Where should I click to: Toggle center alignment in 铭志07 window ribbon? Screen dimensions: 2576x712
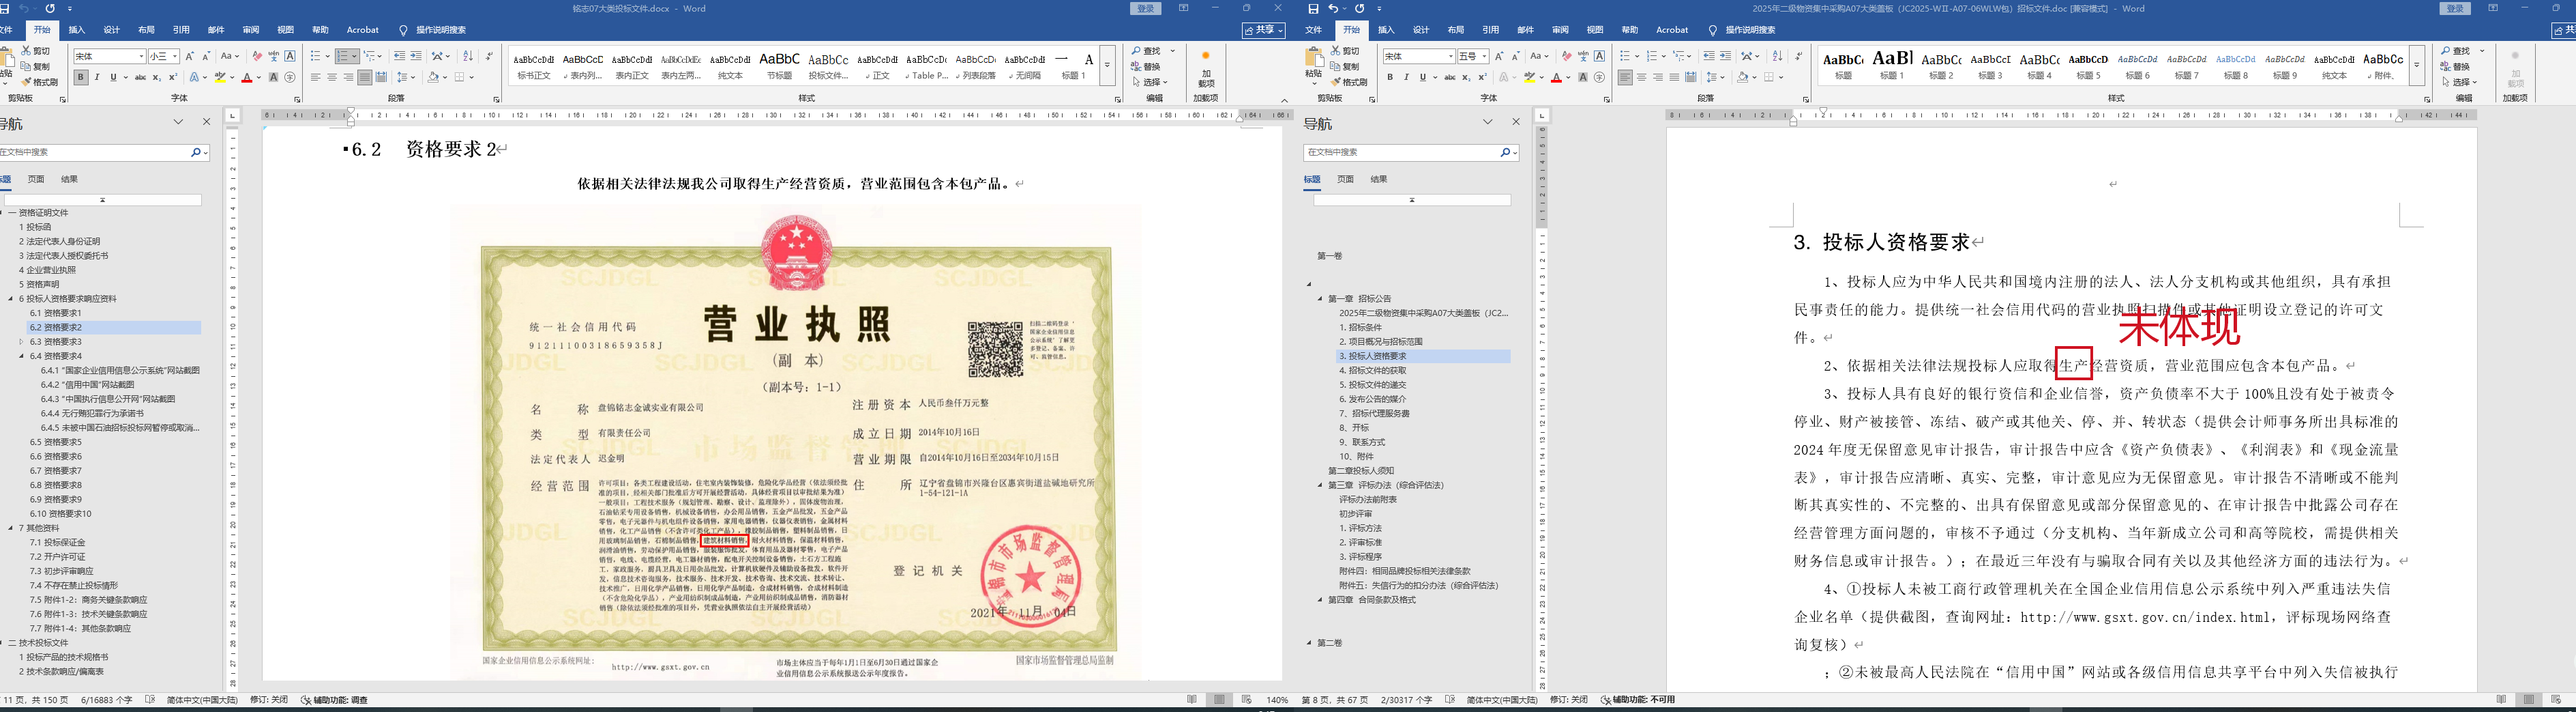(332, 77)
